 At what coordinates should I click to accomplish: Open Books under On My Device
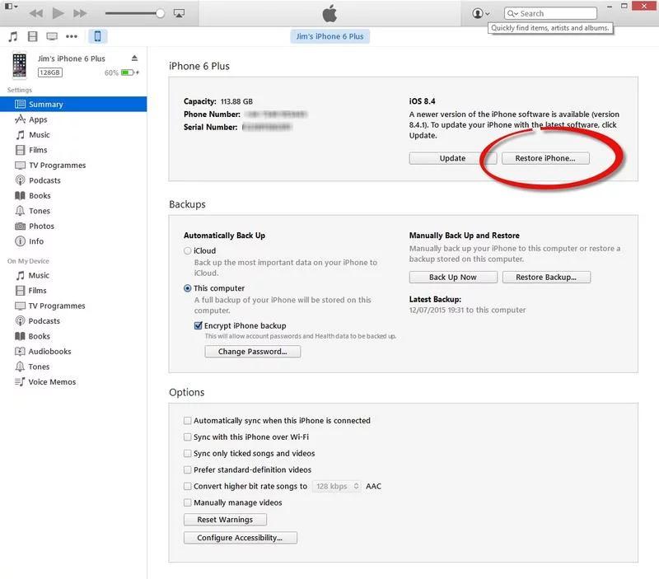pos(73,336)
